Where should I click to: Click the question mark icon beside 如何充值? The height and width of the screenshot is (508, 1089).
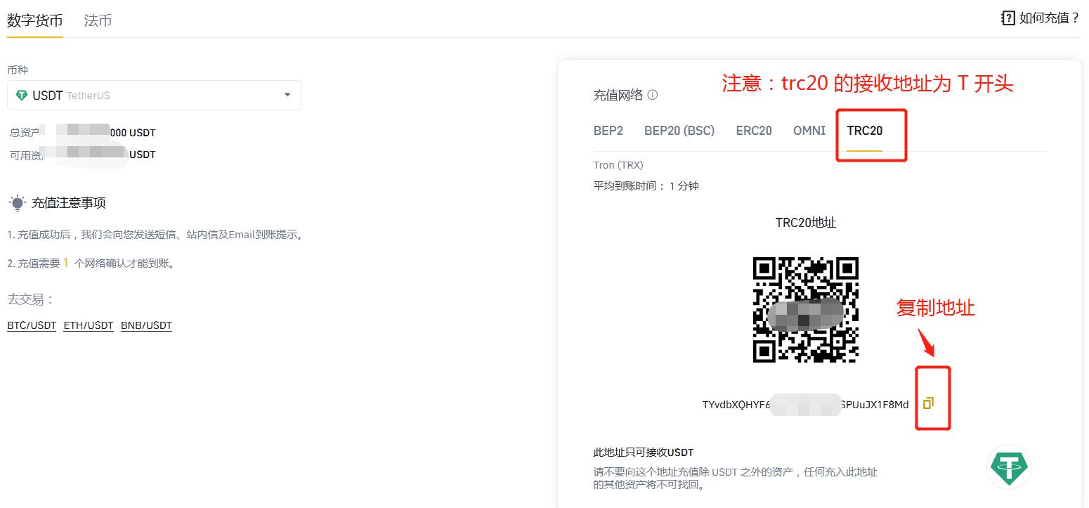pyautogui.click(x=1008, y=18)
